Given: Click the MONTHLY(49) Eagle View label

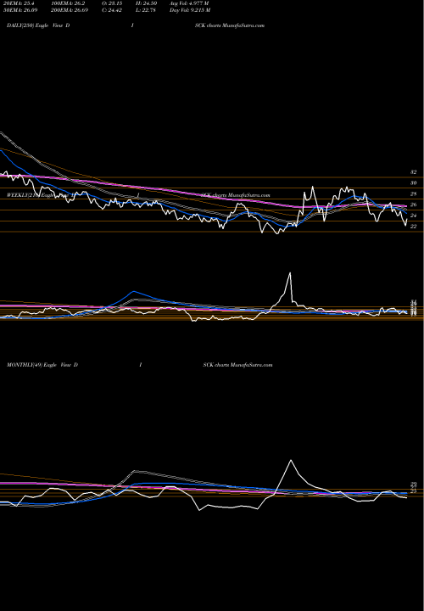Looking at the screenshot, I should pyautogui.click(x=42, y=365).
